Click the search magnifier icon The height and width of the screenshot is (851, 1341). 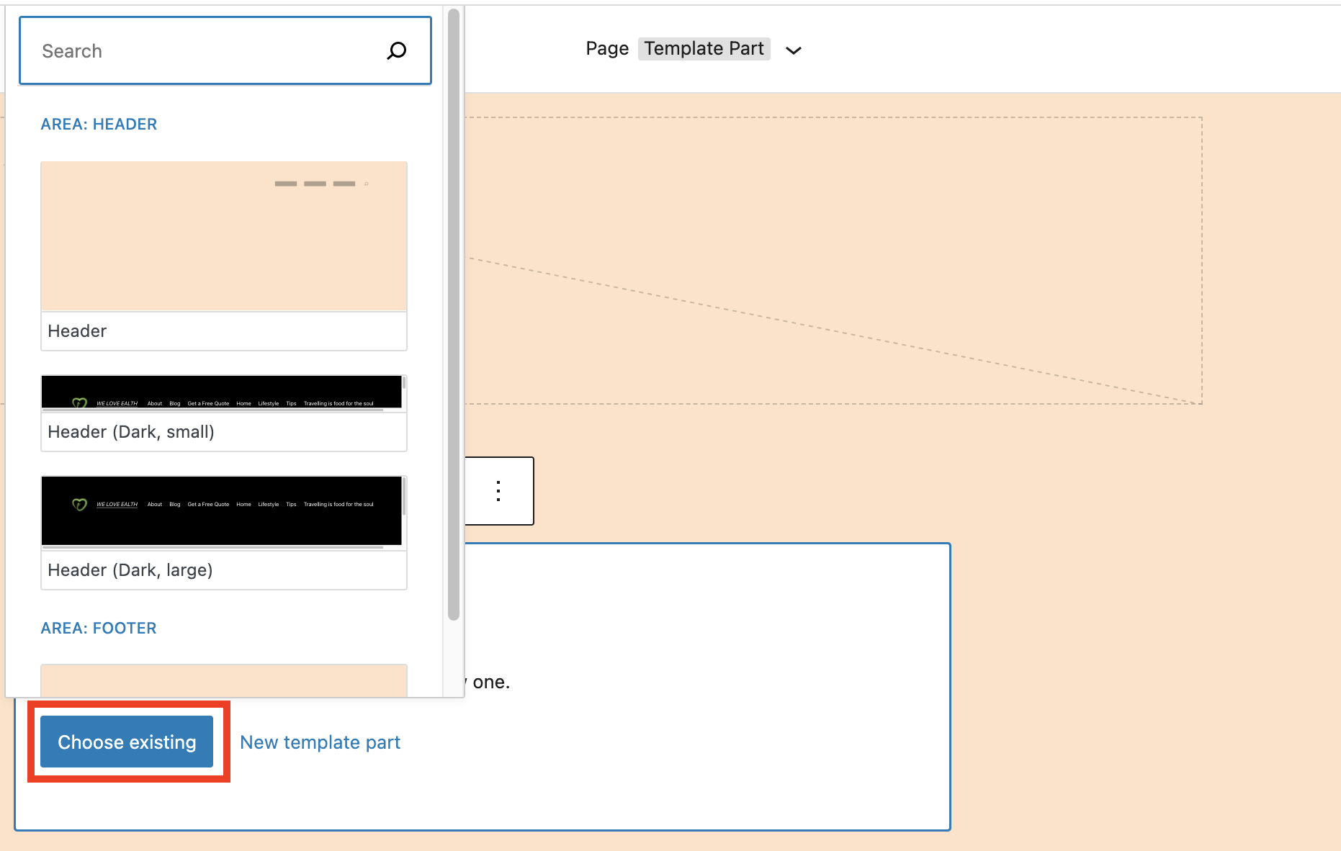pos(397,50)
